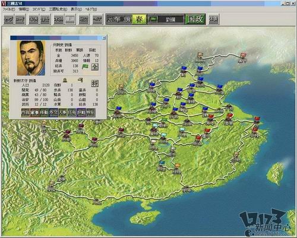Click Liu Bei's portrait in the info panel
The image size is (297, 238).
31,58
